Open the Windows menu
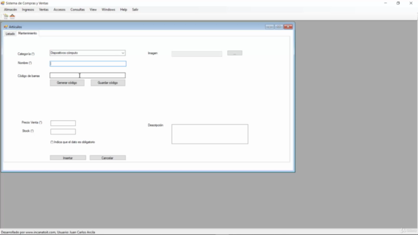The image size is (418, 235). coord(108,10)
